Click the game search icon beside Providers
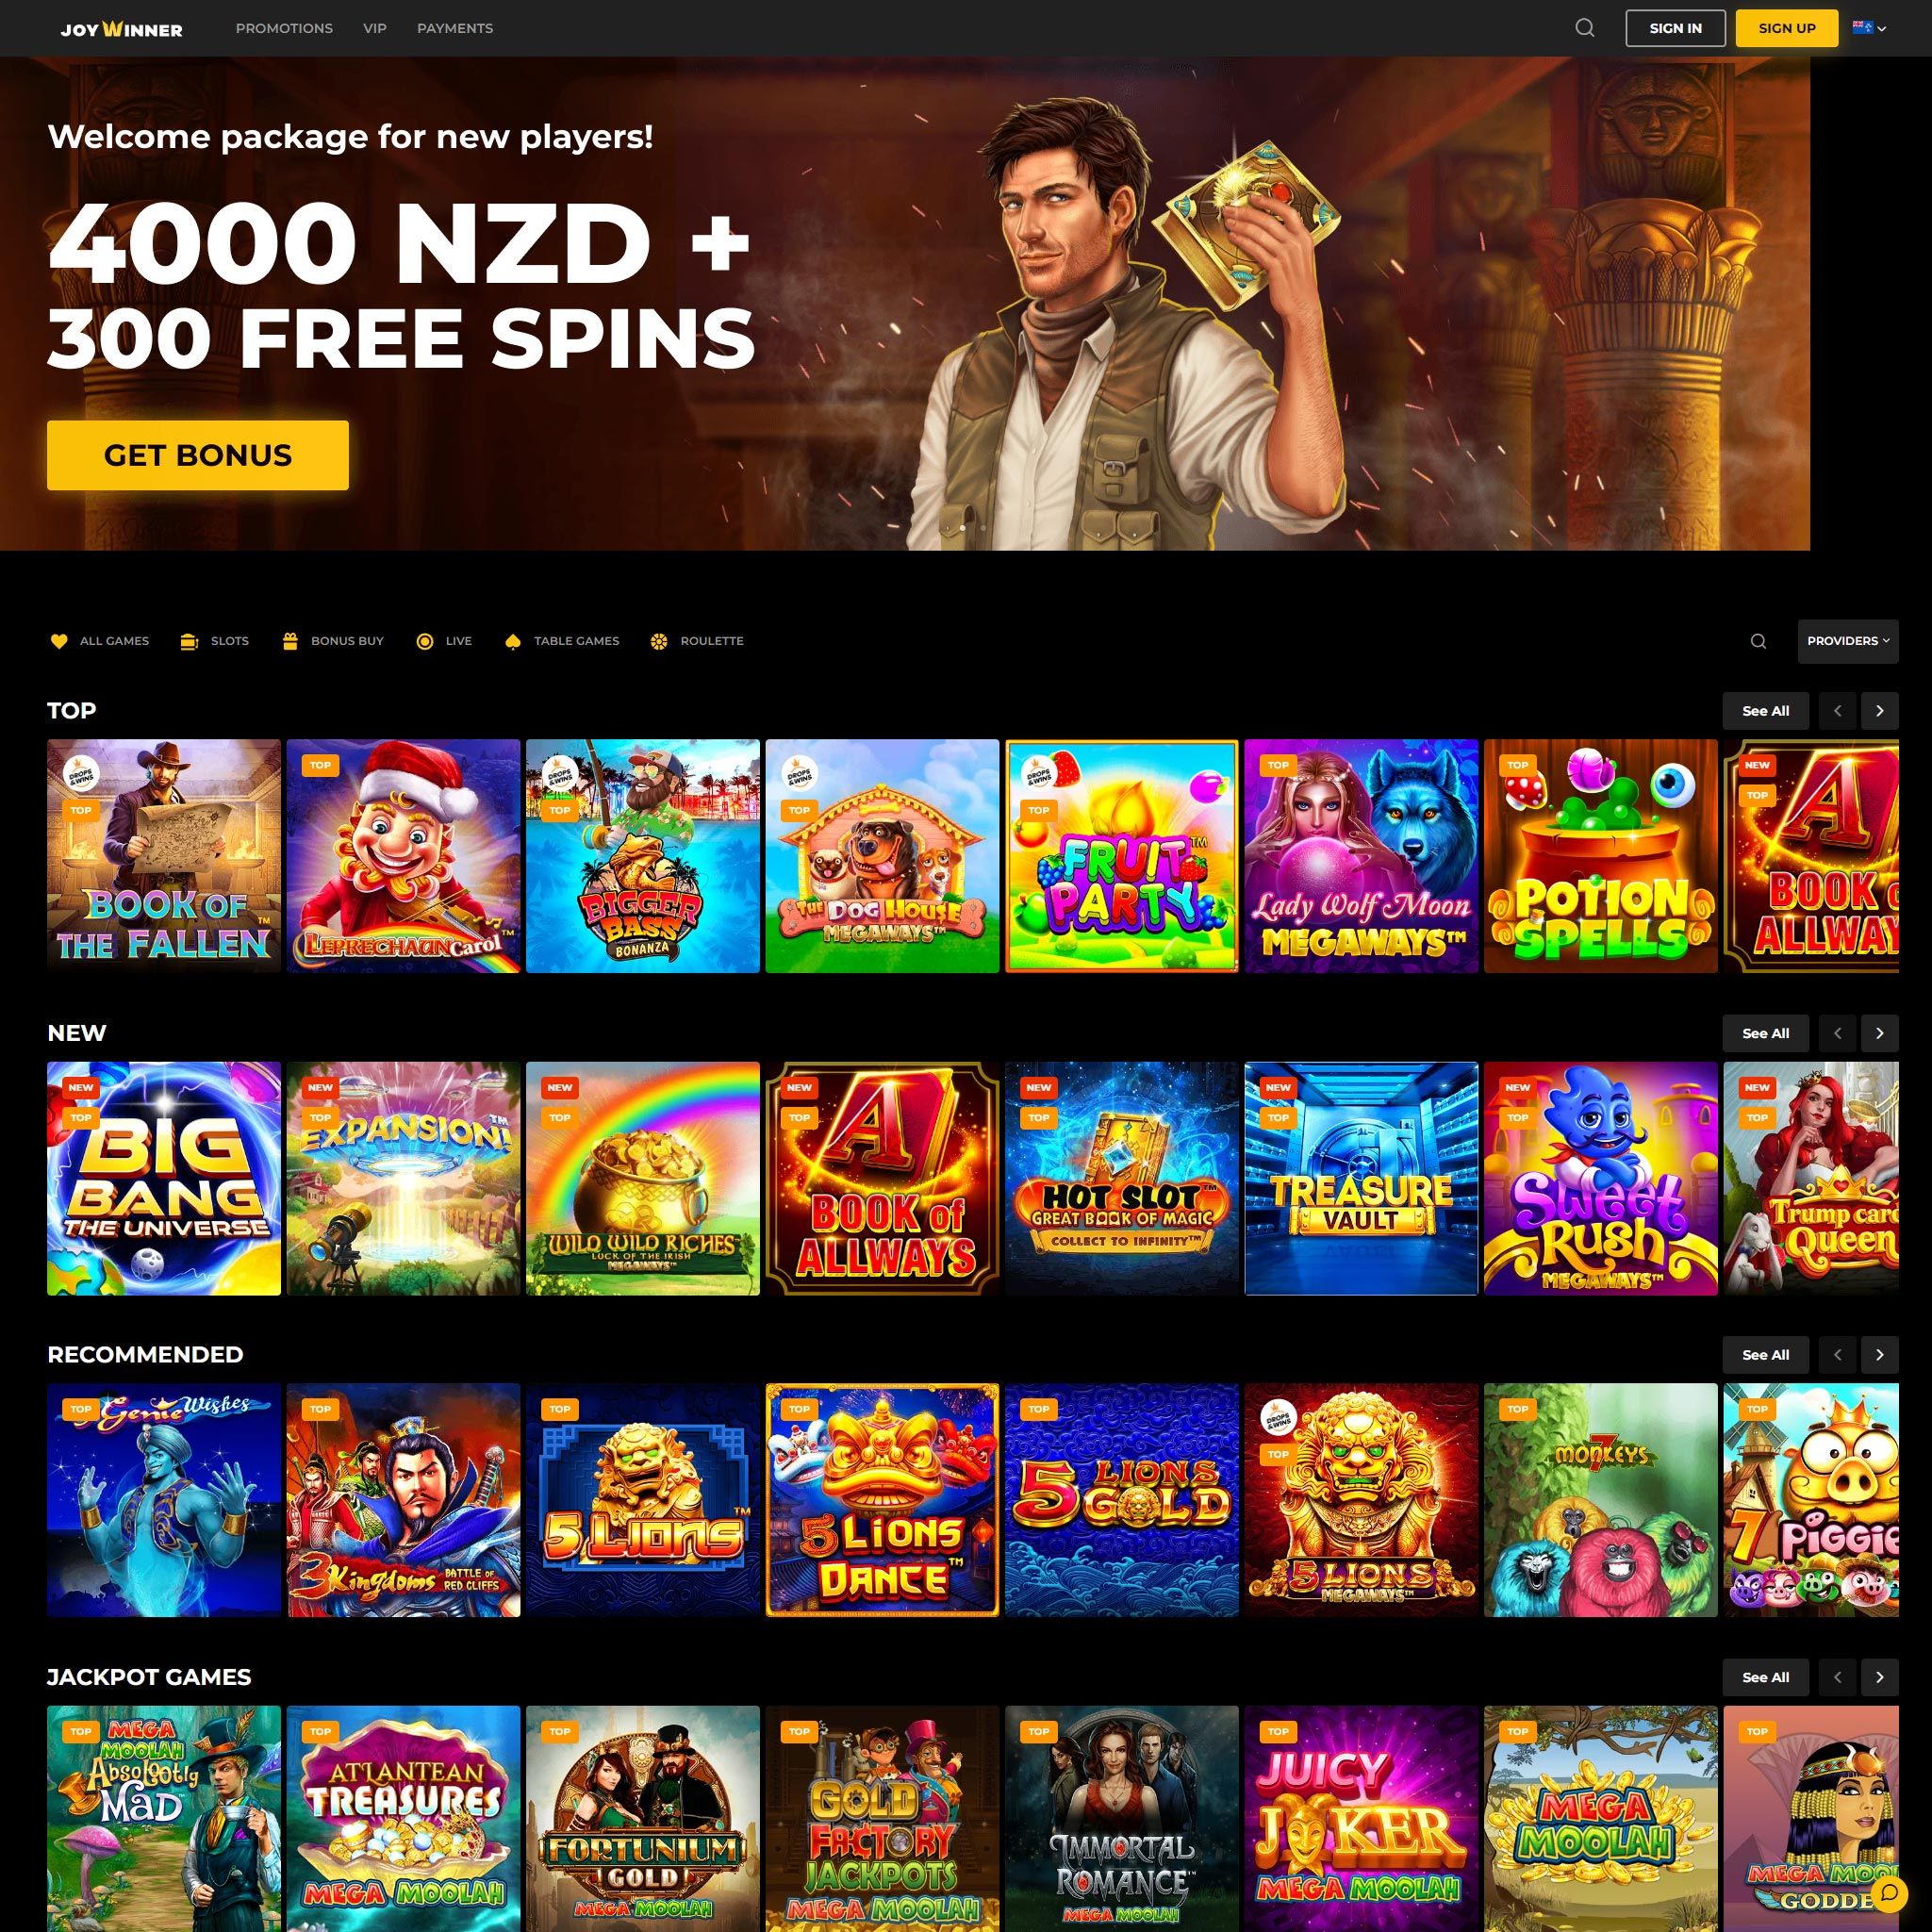 coord(1758,641)
